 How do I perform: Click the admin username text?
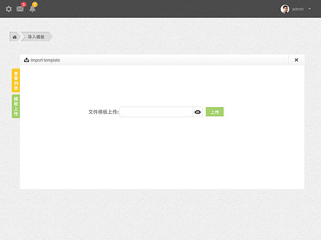(x=298, y=9)
